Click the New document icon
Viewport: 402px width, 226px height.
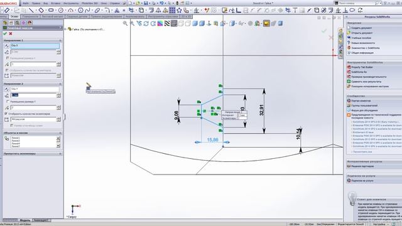130,3
